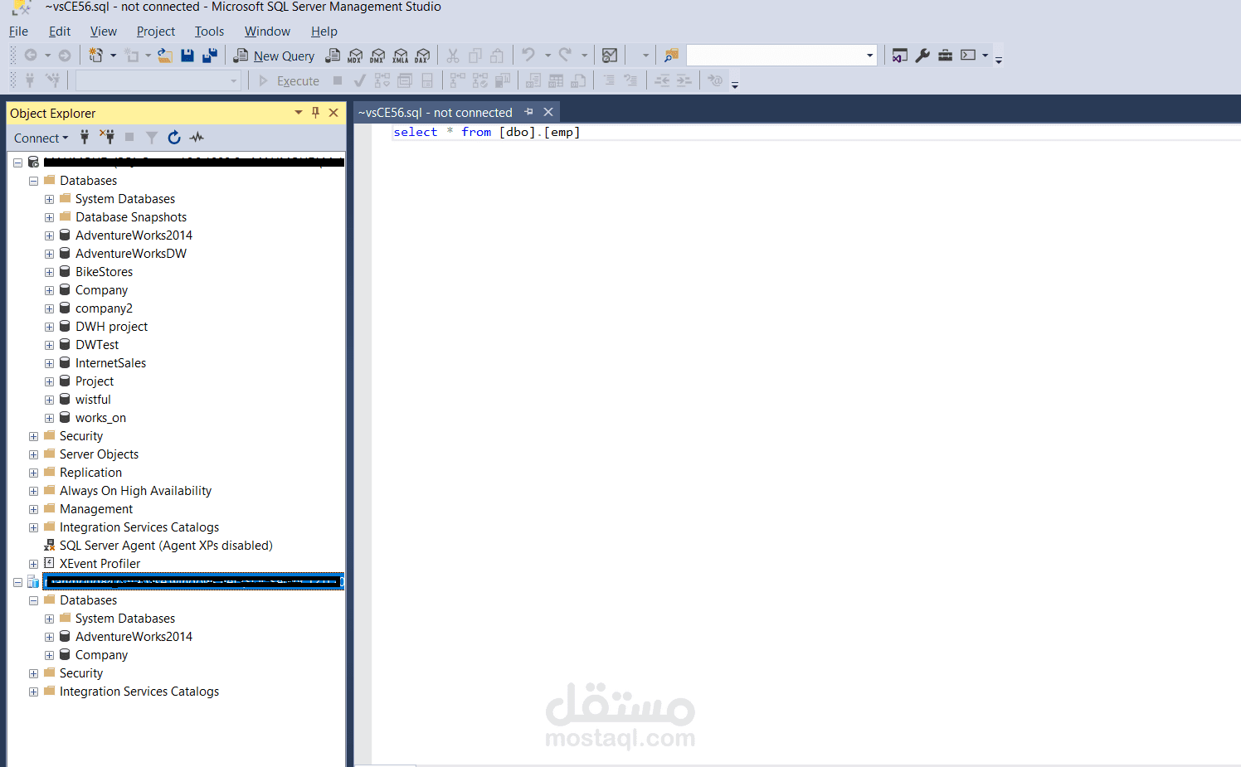Expand the XEvent Profiler node
This screenshot has width=1241, height=767.
coord(33,564)
